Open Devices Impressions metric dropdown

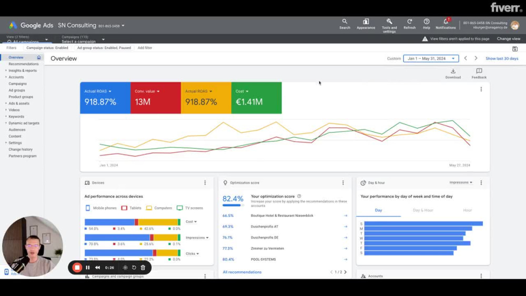click(x=197, y=238)
